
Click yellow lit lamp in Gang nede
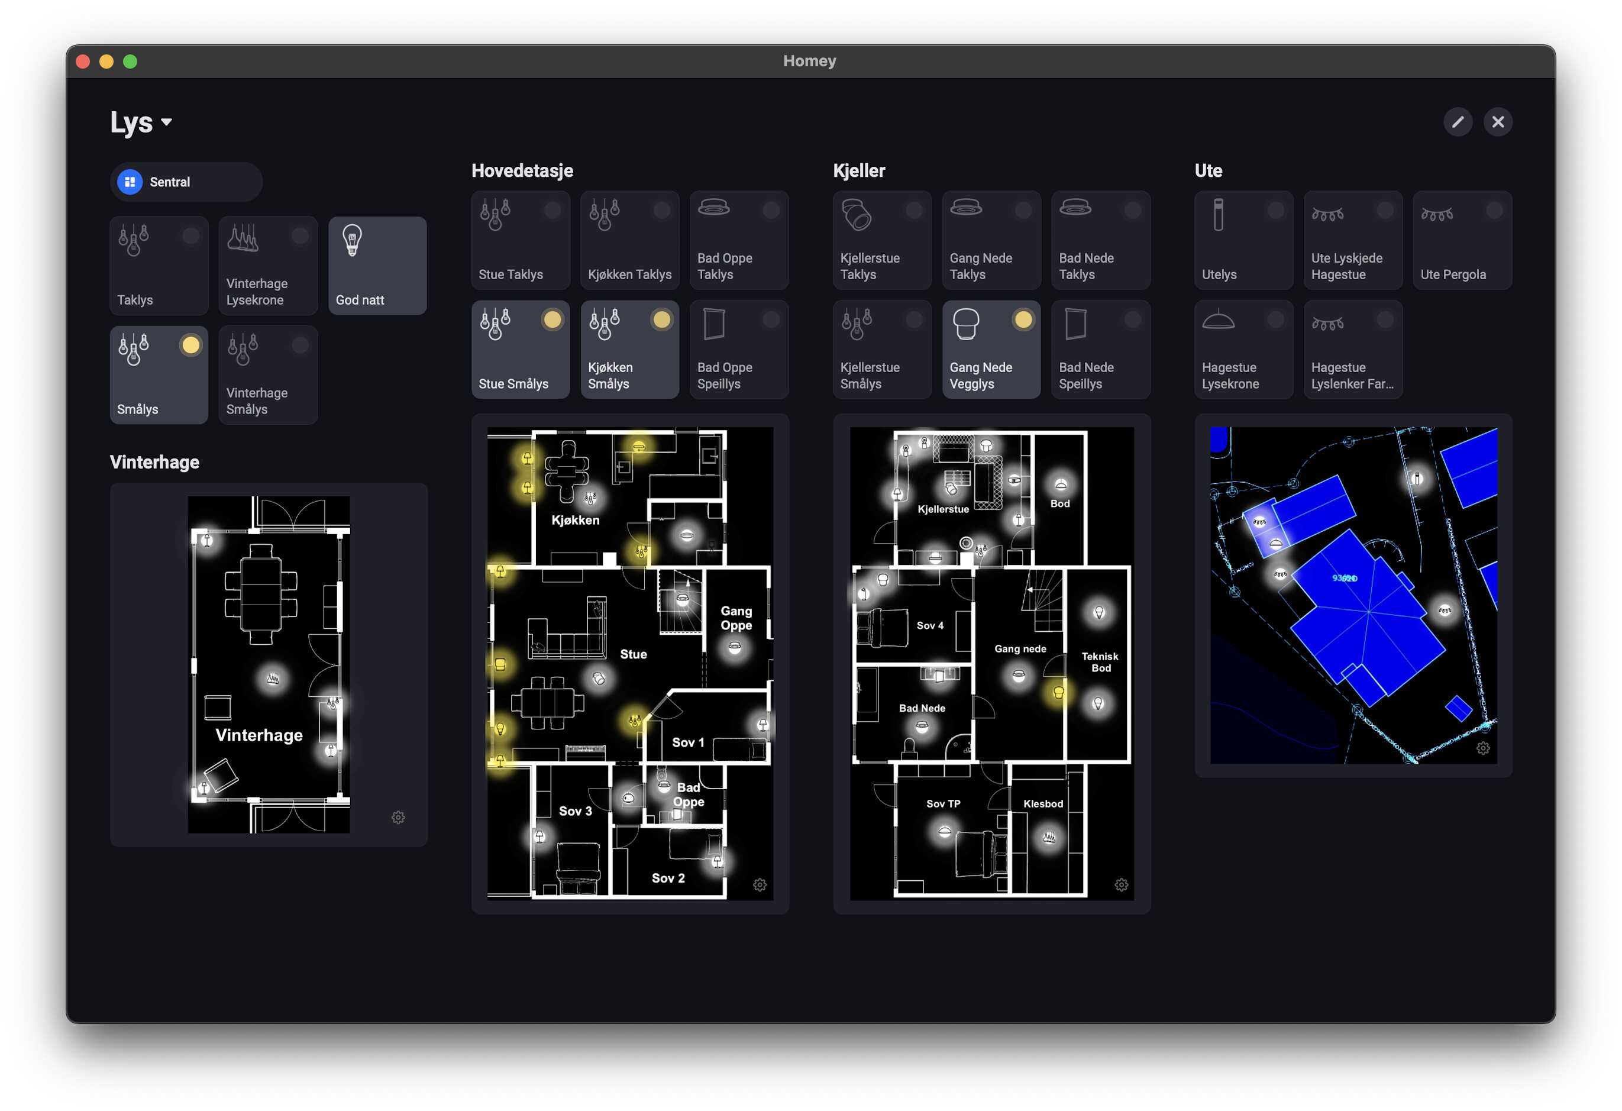click(1058, 692)
